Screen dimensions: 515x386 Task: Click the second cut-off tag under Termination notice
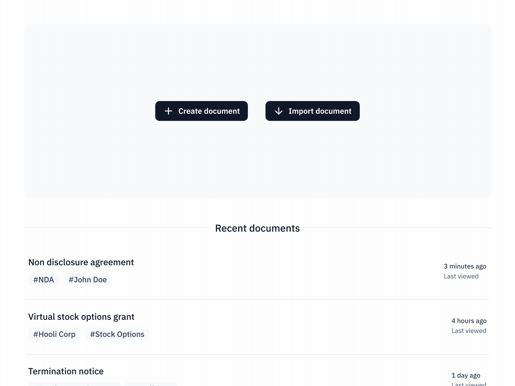pos(151,384)
